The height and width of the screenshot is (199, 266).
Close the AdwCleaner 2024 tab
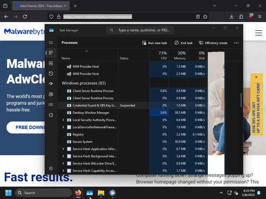pyautogui.click(x=65, y=6)
